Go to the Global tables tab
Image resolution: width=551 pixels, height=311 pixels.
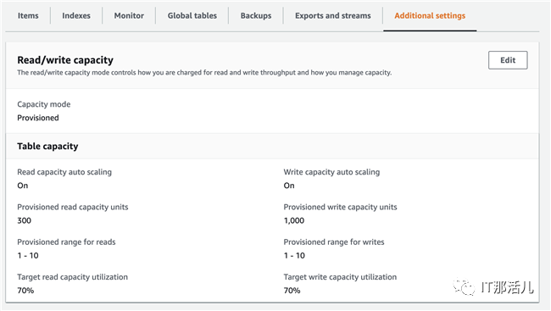coord(192,16)
